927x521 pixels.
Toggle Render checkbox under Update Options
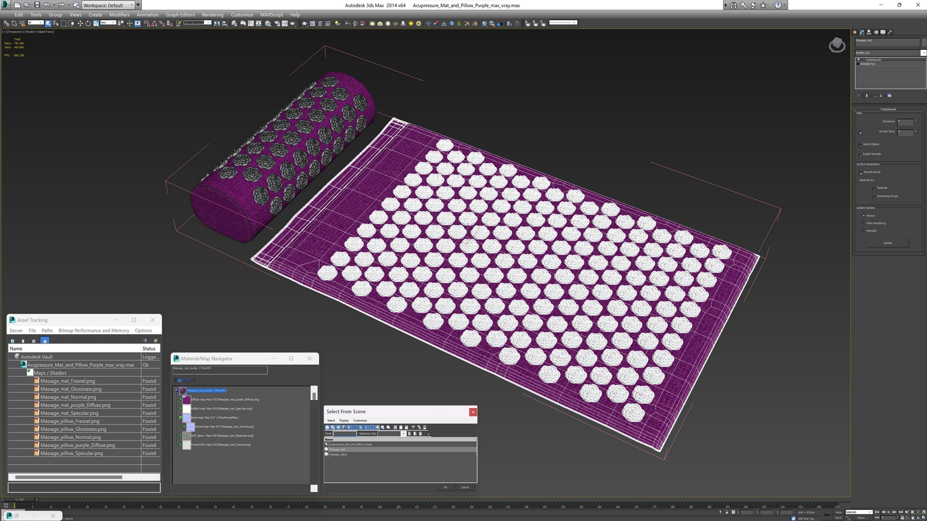click(864, 223)
